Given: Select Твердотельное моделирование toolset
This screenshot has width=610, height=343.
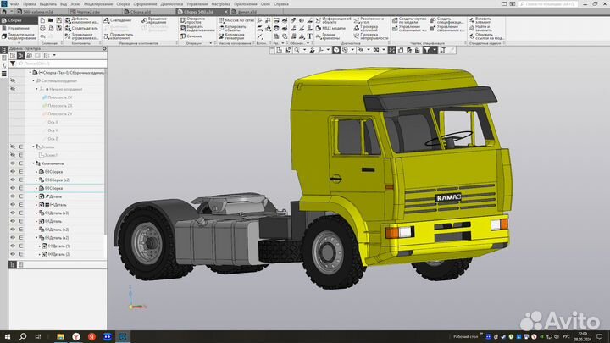Looking at the screenshot, I should point(19,36).
